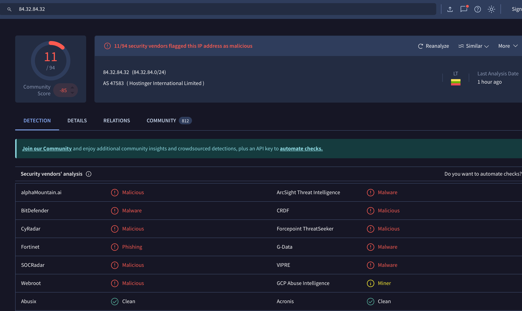Click AS 47583 autonomous system text
This screenshot has height=311, width=522.
pos(113,83)
